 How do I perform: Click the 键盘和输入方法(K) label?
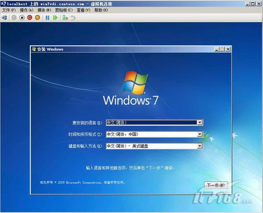(x=85, y=146)
